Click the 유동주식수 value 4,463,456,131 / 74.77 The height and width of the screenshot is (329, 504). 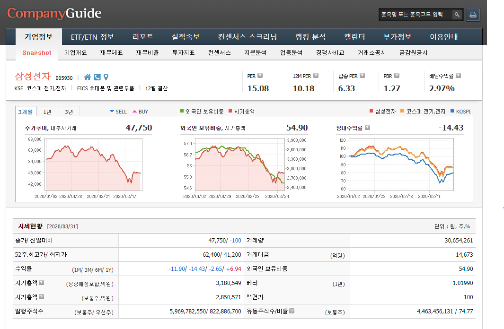445,311
